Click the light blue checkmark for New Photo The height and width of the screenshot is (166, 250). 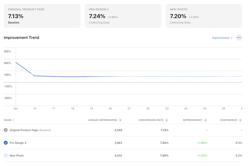pyautogui.click(x=5, y=155)
